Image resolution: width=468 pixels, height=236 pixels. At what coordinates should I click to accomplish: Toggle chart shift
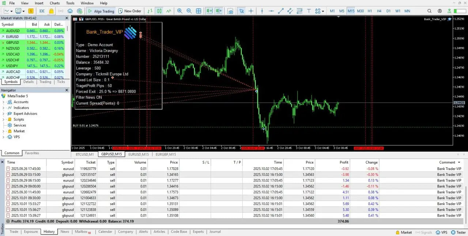(x=219, y=11)
